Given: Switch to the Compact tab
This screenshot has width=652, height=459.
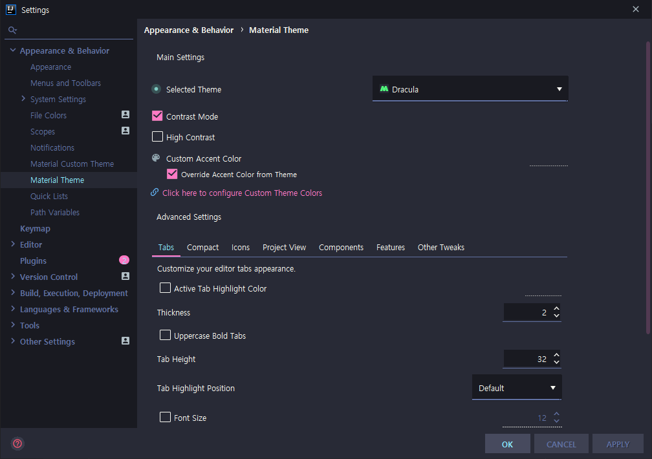Looking at the screenshot, I should (x=202, y=248).
